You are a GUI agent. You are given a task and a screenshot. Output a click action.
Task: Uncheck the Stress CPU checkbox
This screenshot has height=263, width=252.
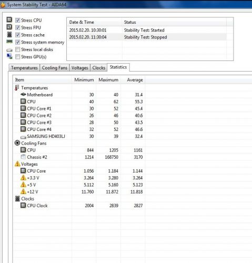[x=17, y=20]
